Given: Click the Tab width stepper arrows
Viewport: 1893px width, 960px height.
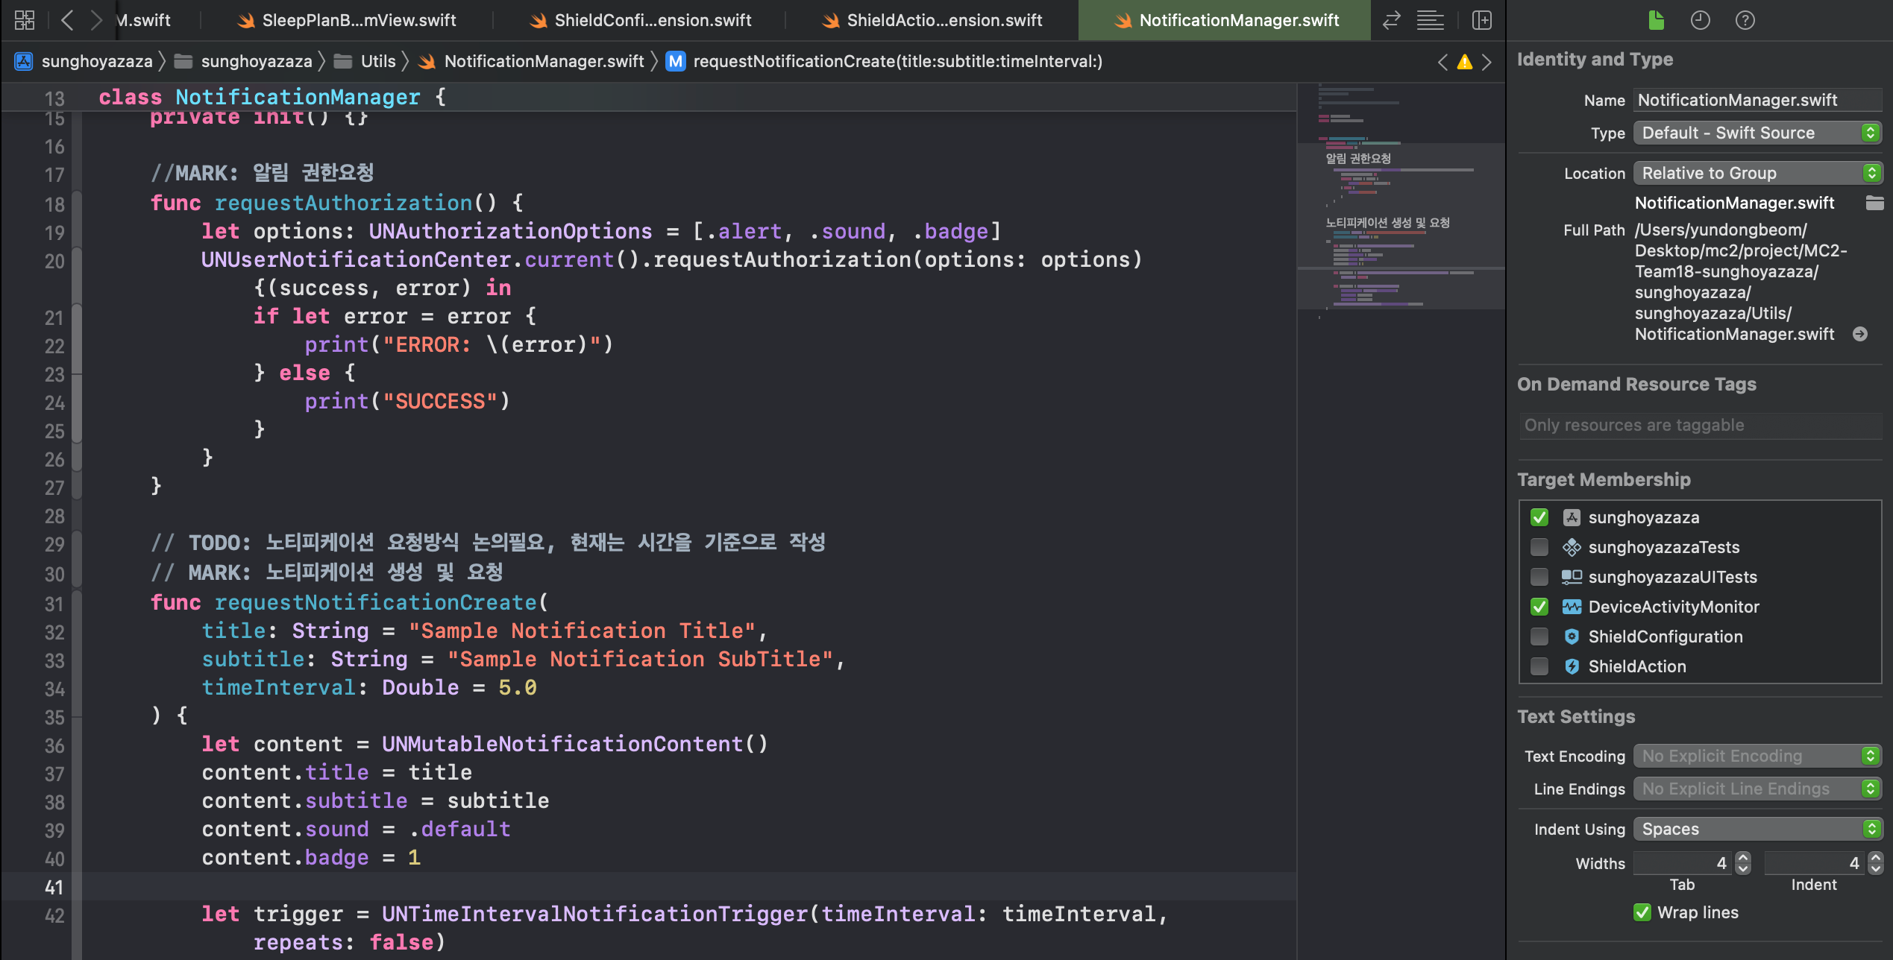Looking at the screenshot, I should pyautogui.click(x=1743, y=863).
